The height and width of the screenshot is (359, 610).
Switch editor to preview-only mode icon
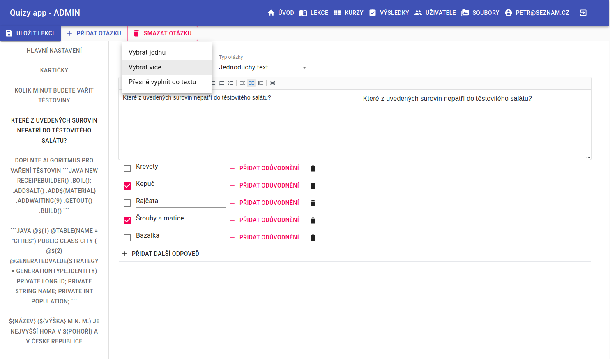click(260, 83)
